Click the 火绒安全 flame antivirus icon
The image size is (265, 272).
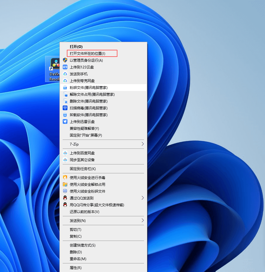[x=65, y=178]
